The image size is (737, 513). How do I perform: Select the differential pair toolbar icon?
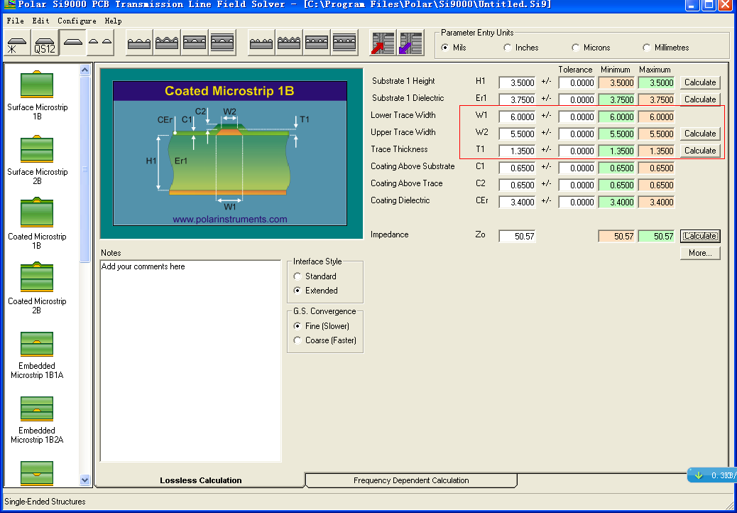100,43
